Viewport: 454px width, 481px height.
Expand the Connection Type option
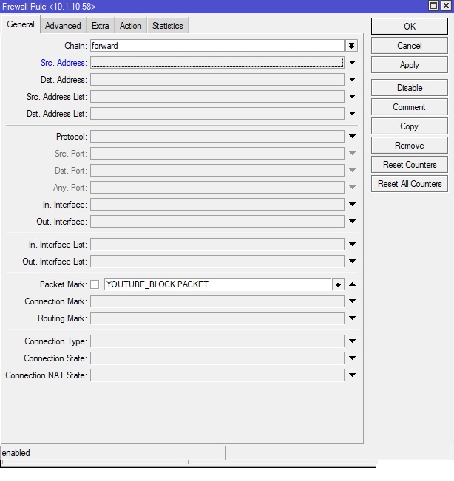pyautogui.click(x=353, y=341)
